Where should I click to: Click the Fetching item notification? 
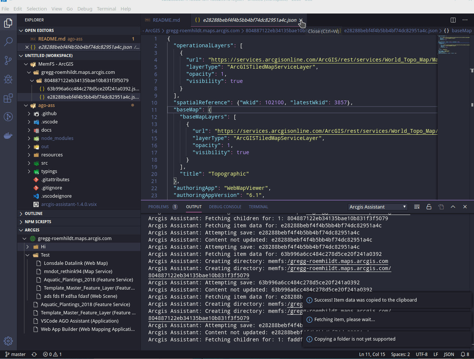[x=387, y=320]
